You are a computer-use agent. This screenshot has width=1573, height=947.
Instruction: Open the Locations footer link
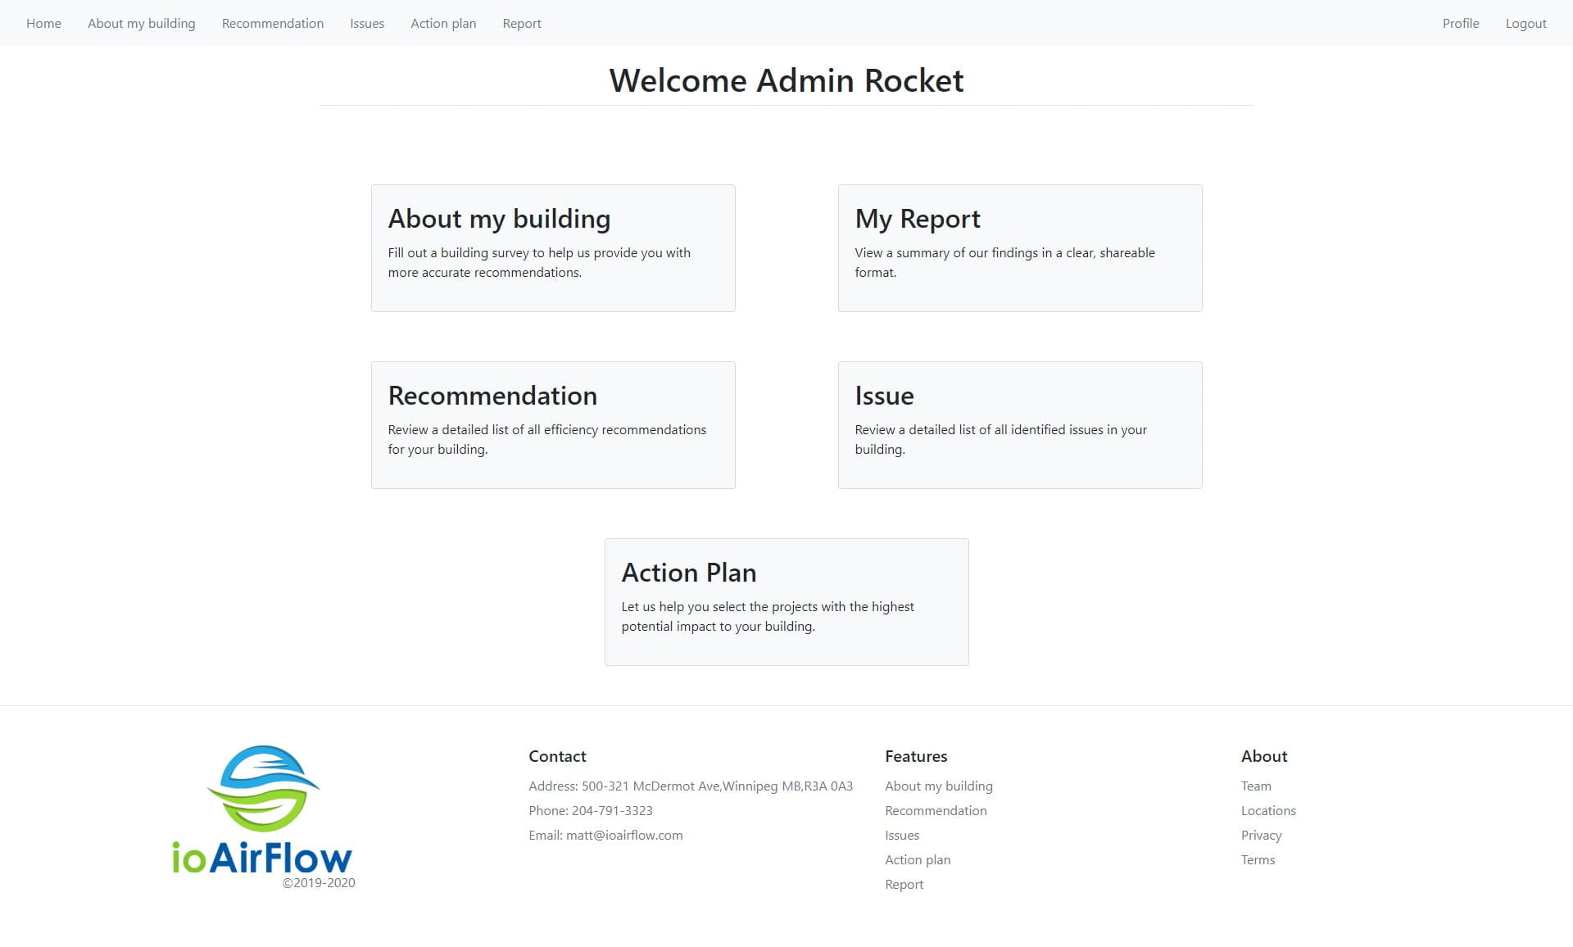point(1268,810)
